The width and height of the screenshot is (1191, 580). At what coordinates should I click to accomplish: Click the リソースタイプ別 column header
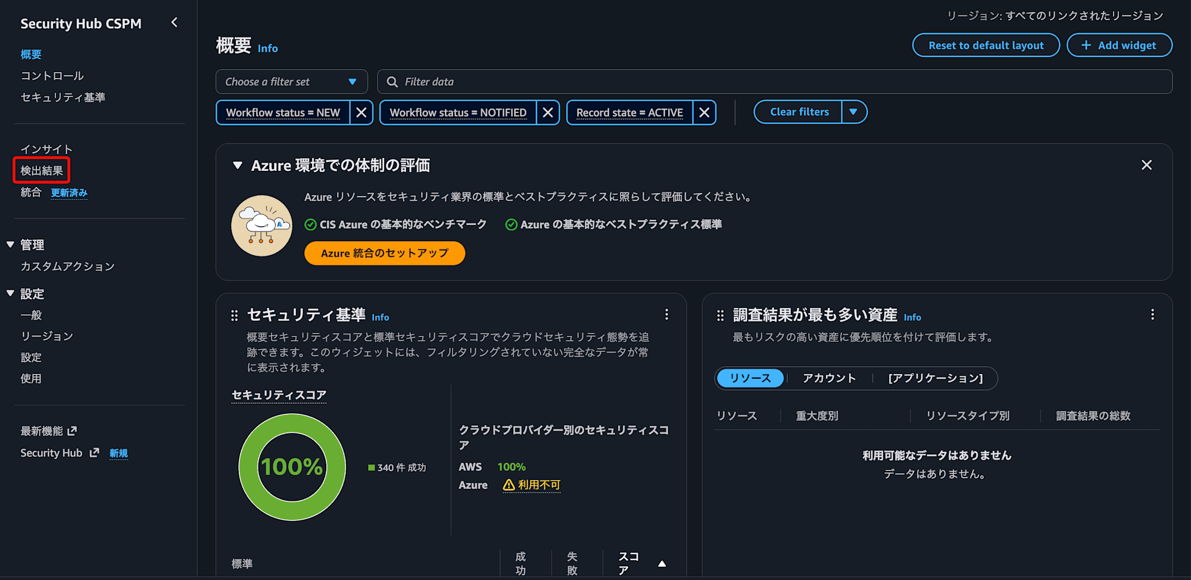[x=968, y=416]
